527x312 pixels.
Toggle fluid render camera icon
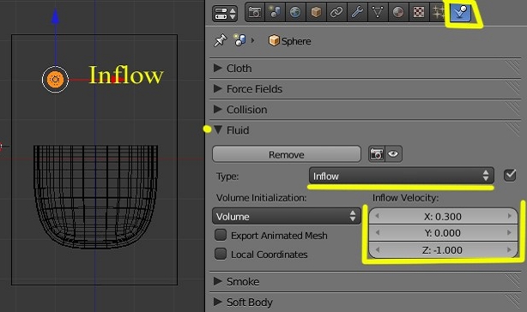(377, 154)
